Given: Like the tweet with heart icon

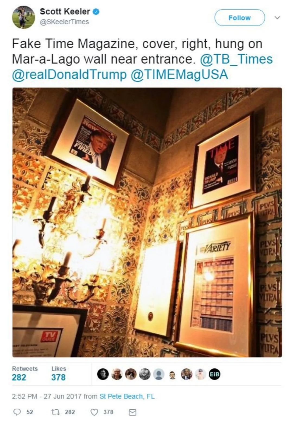Looking at the screenshot, I should click(x=94, y=412).
